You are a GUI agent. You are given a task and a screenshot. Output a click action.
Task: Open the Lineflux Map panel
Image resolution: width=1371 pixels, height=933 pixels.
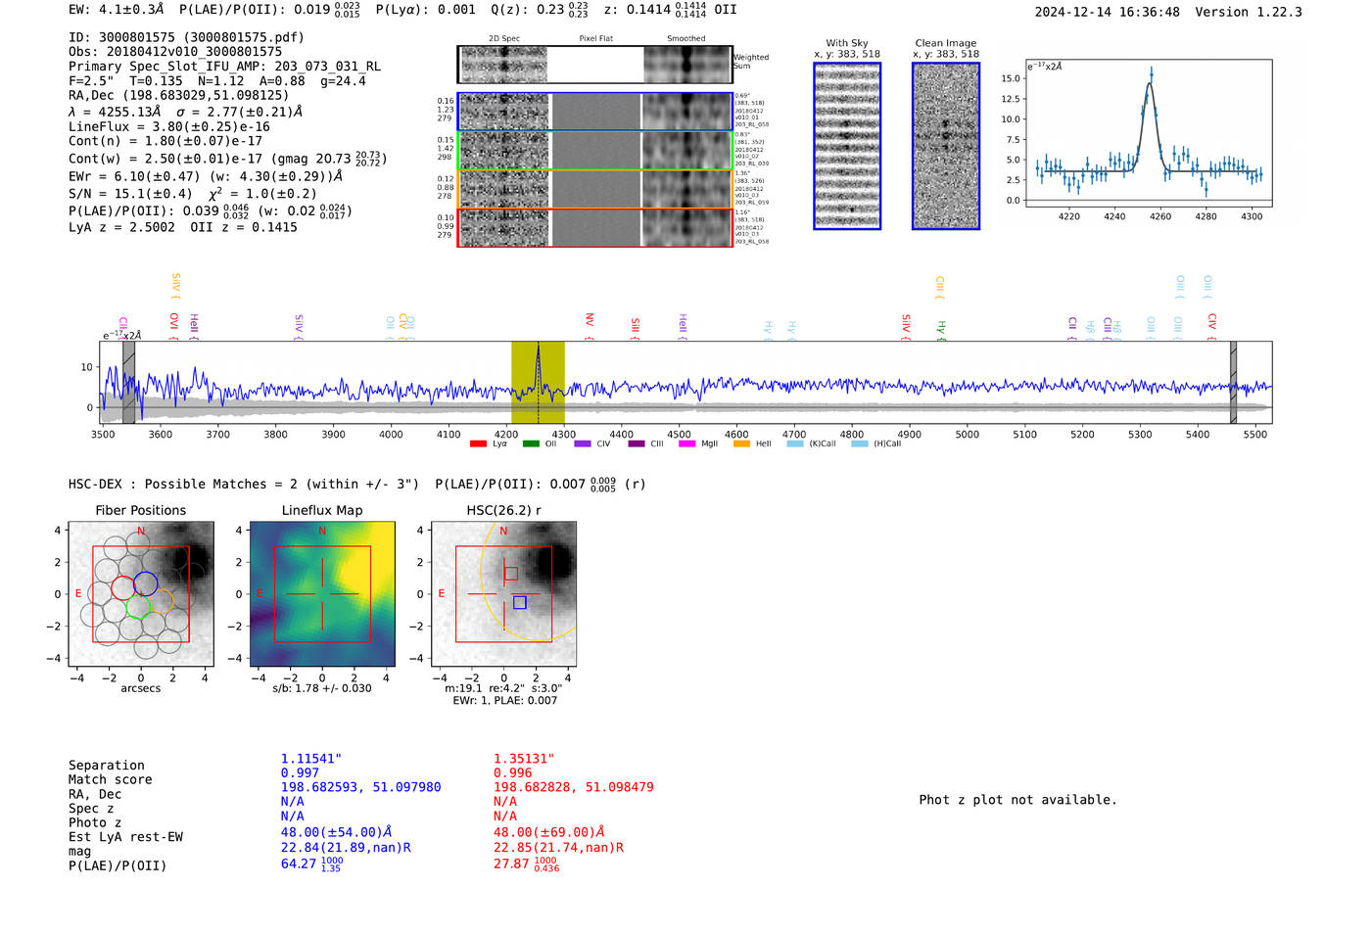tap(322, 594)
